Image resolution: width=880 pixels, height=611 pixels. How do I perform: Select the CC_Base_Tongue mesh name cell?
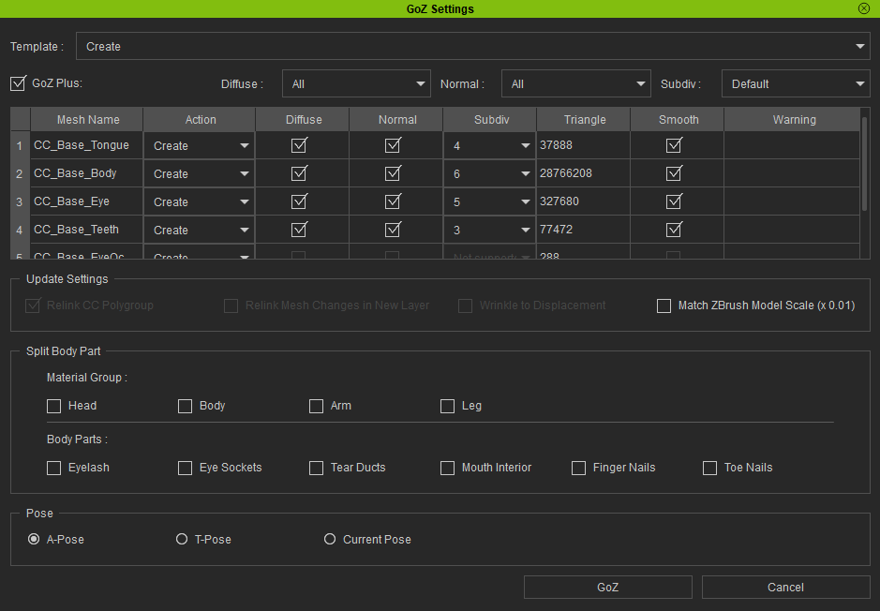[x=87, y=145]
